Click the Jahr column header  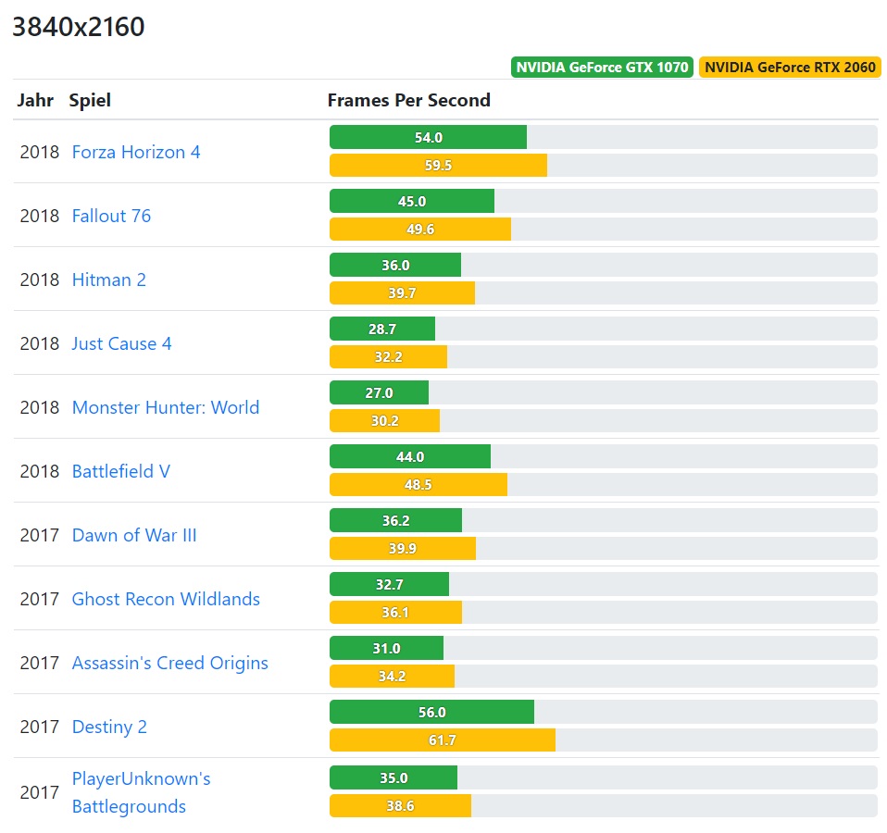35,100
